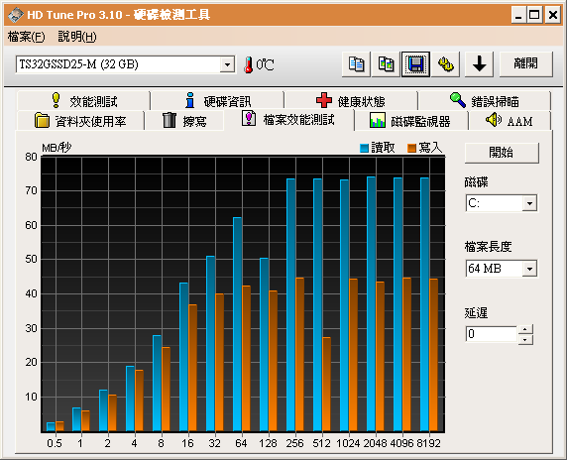Minimize the HD Tune Pro window
The image size is (567, 460).
[x=518, y=15]
